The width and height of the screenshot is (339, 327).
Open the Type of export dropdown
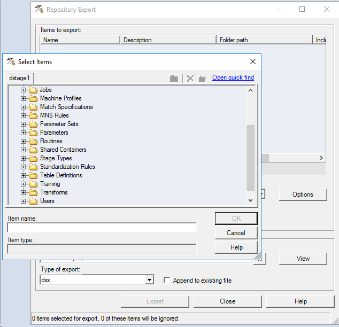point(150,280)
